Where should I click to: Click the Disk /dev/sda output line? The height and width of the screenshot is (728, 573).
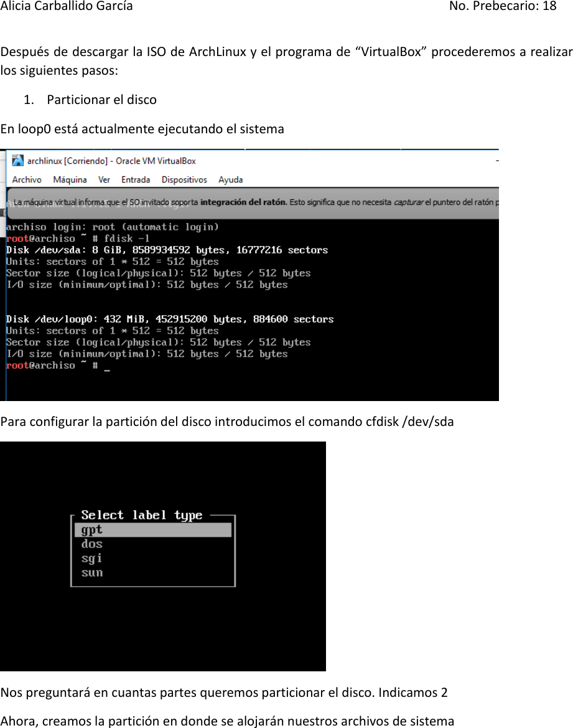pyautogui.click(x=167, y=249)
